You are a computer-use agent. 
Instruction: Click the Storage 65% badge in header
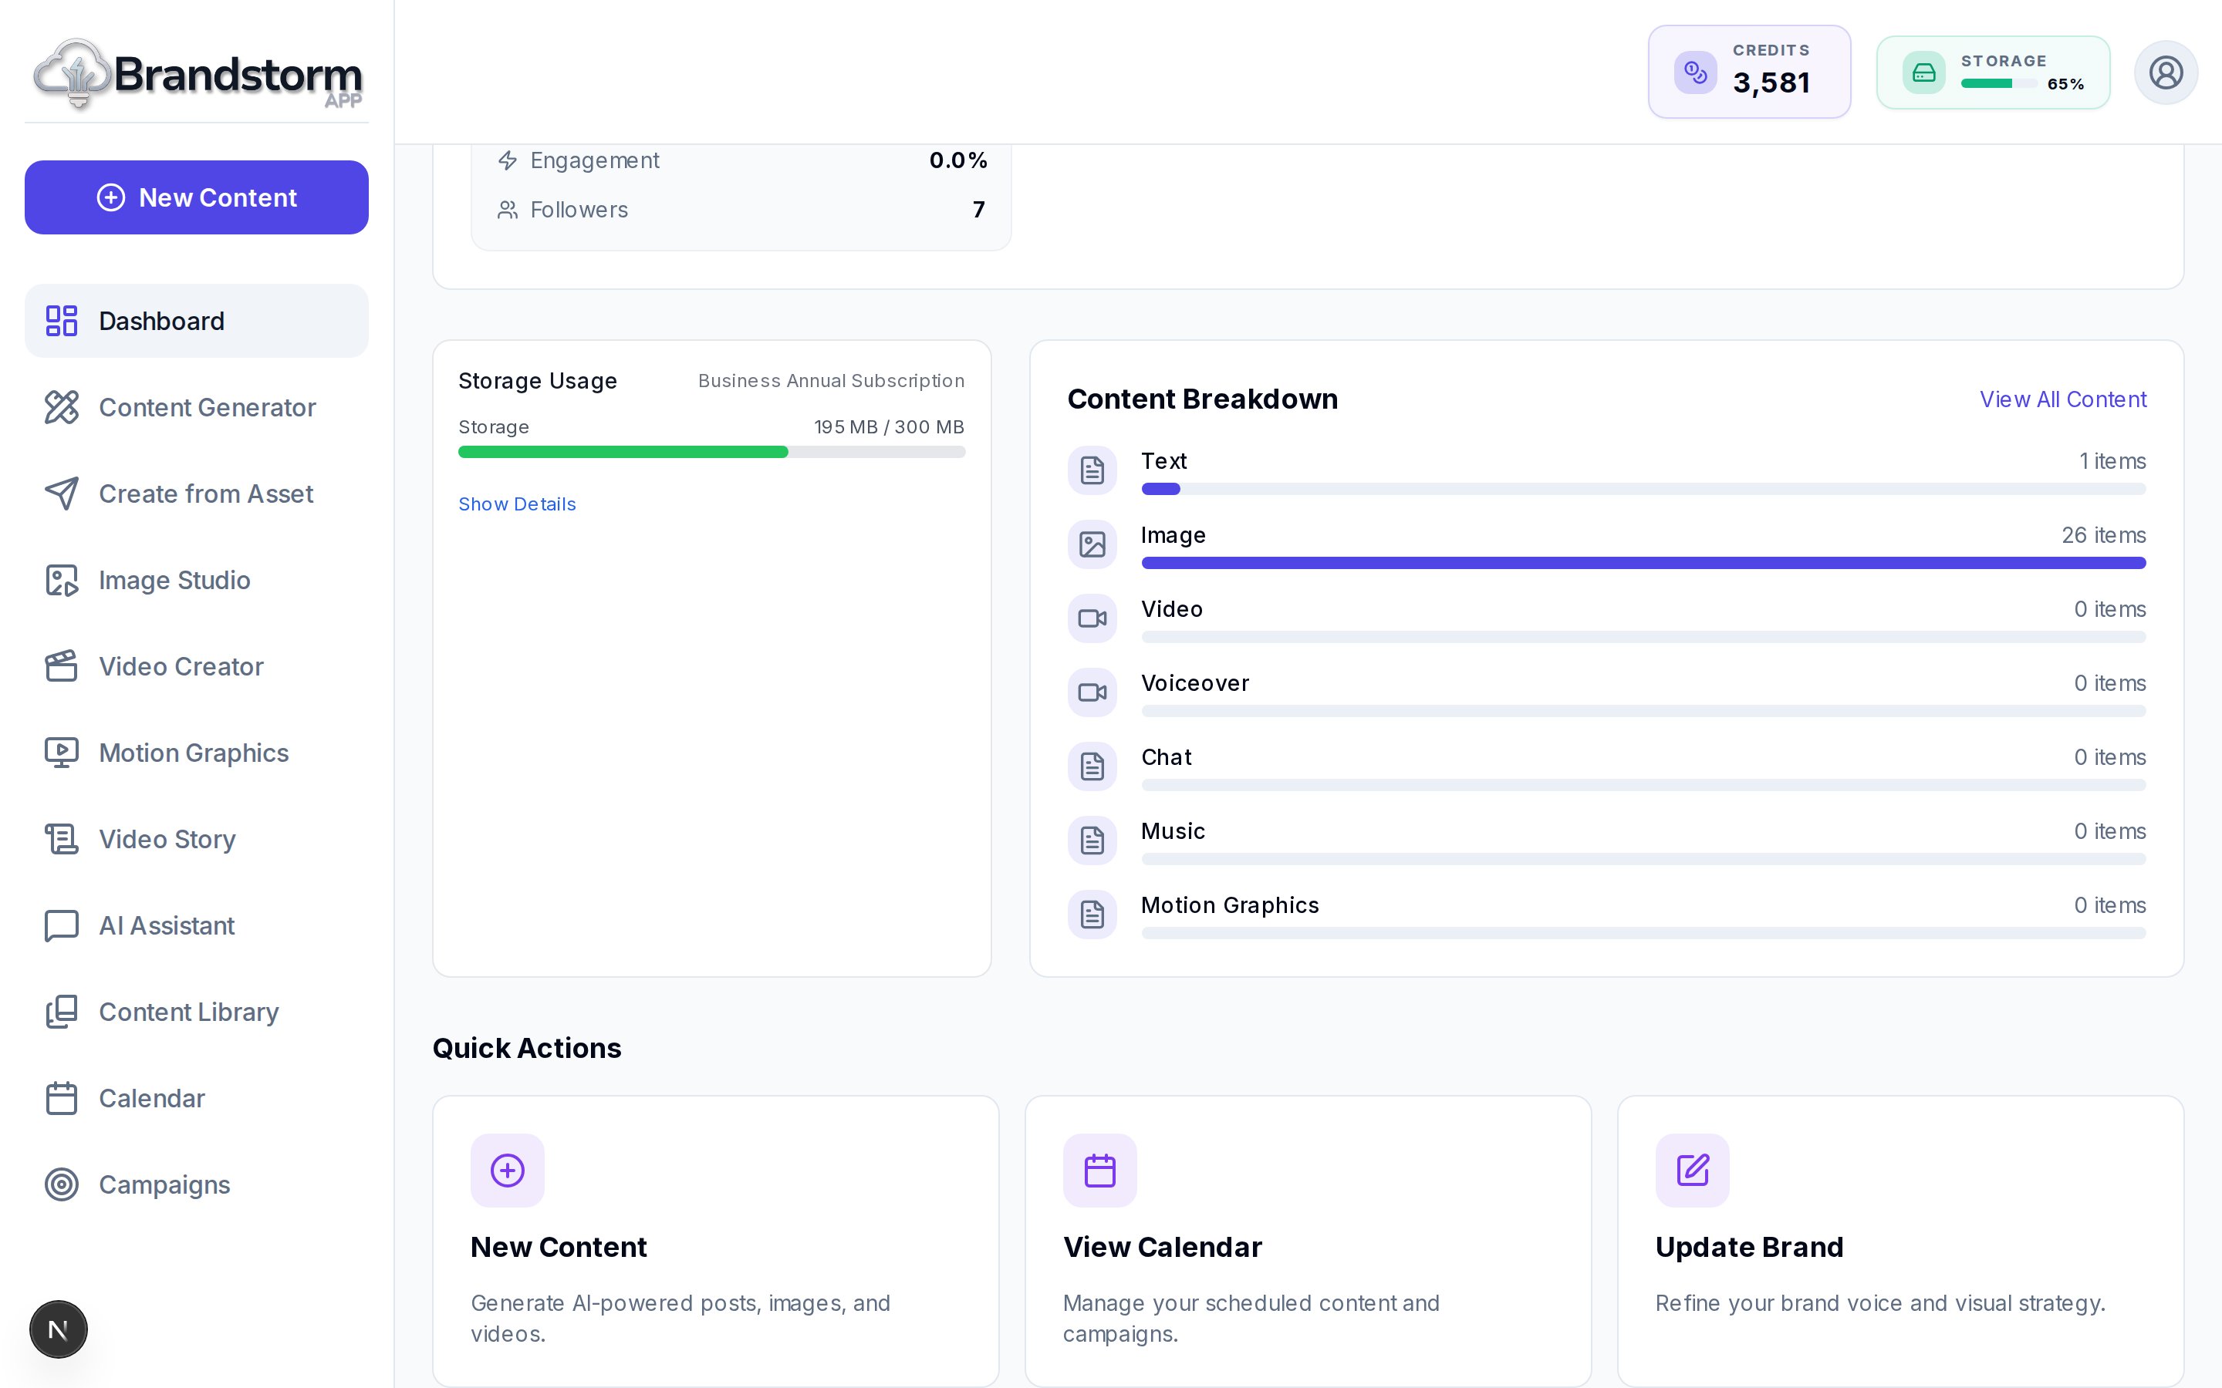(x=1994, y=72)
